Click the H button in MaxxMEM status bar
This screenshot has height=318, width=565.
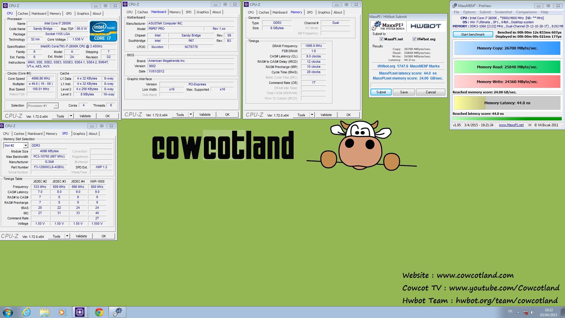click(530, 125)
